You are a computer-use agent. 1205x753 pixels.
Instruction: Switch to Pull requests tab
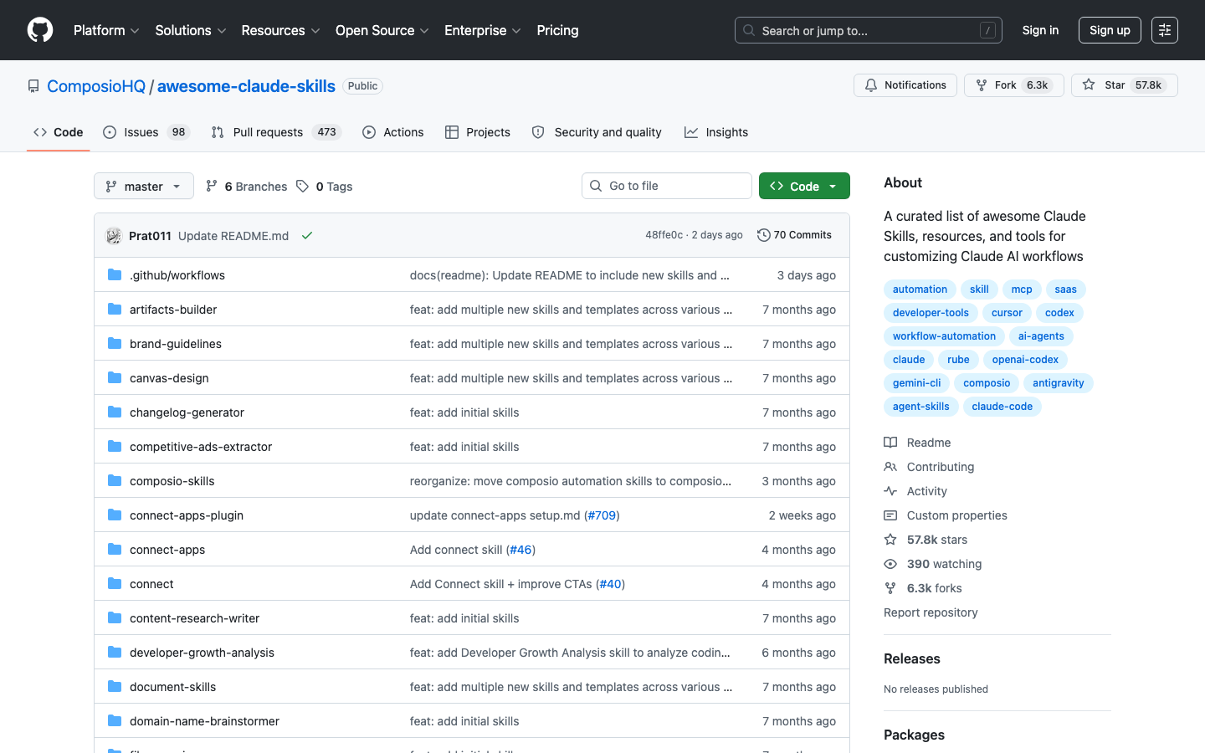click(x=276, y=132)
